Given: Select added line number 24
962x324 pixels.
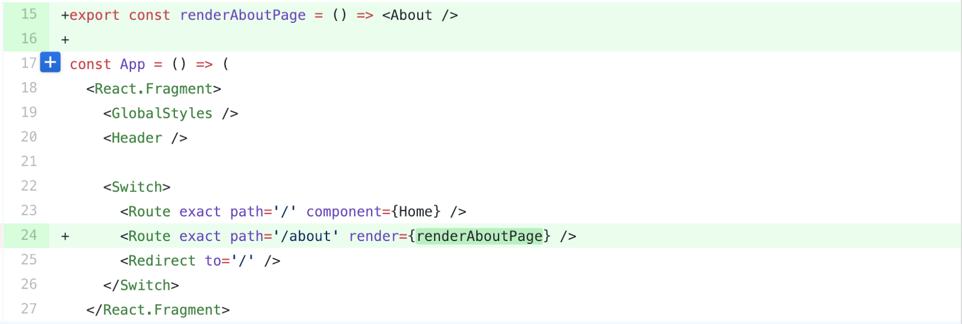Looking at the screenshot, I should click(x=29, y=235).
